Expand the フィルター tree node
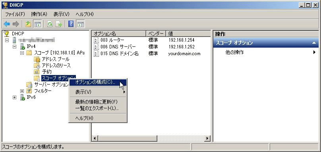This screenshot has width=321, height=152. tap(22, 91)
